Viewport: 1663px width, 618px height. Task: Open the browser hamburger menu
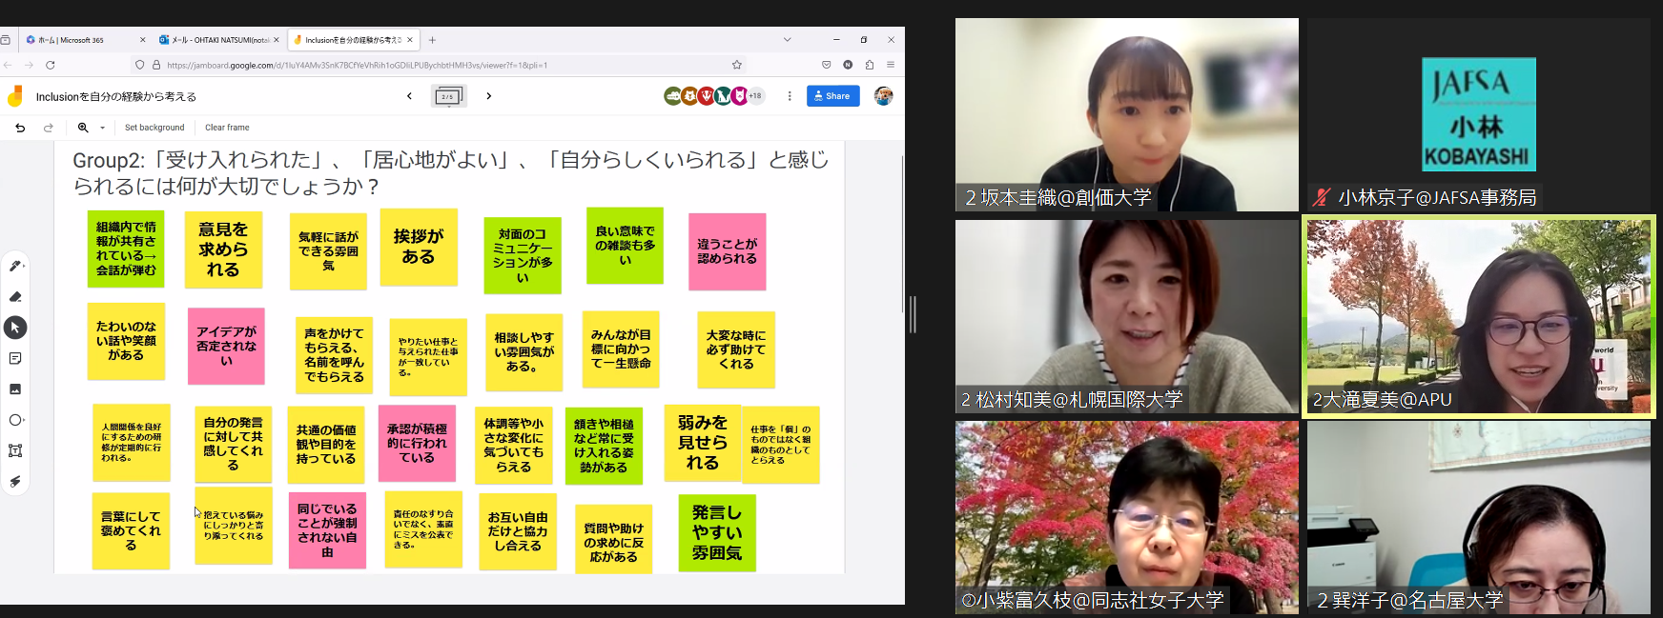point(891,65)
